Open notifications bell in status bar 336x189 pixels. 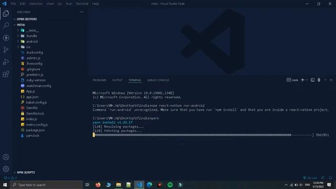(x=330, y=178)
